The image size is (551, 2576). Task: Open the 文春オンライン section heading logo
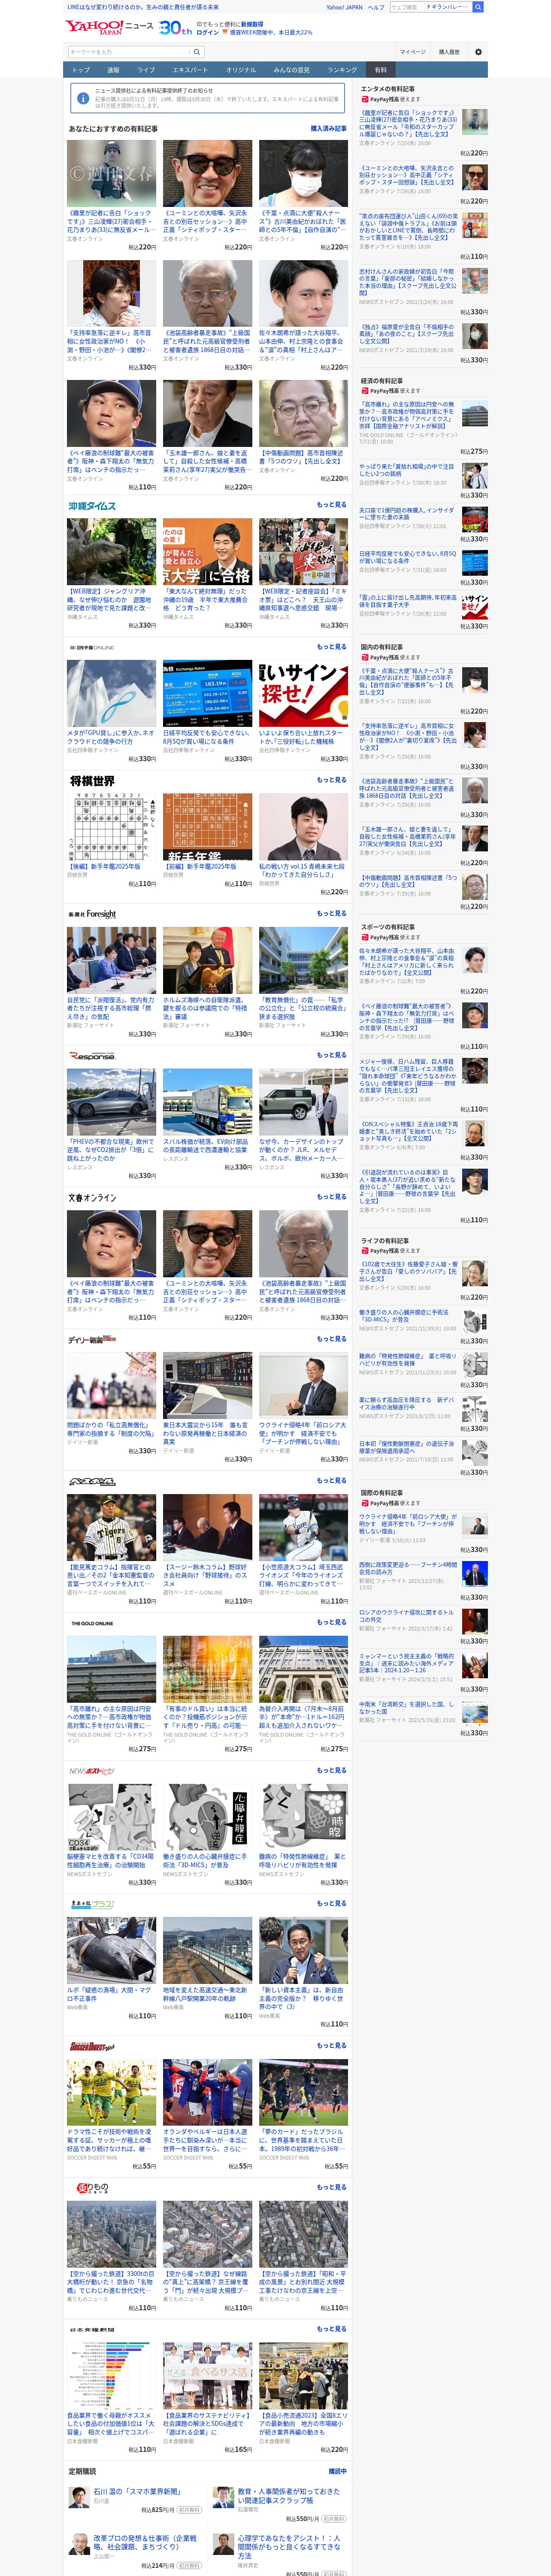tap(92, 1198)
